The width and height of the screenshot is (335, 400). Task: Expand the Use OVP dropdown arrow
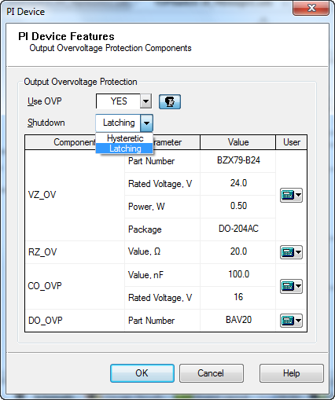click(145, 101)
